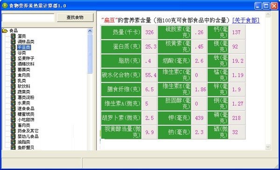Open the 关于食部 link
Image resolution: width=280 pixels, height=170 pixels.
click(x=246, y=21)
